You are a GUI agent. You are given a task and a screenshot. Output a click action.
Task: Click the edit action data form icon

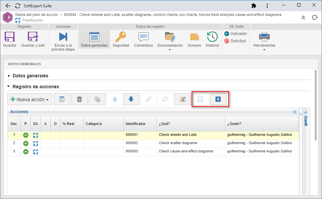tap(62, 99)
